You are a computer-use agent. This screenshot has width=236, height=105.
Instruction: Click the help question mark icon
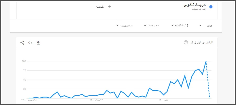[186, 42]
